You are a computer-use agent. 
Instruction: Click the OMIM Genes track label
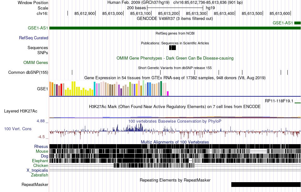36,63
